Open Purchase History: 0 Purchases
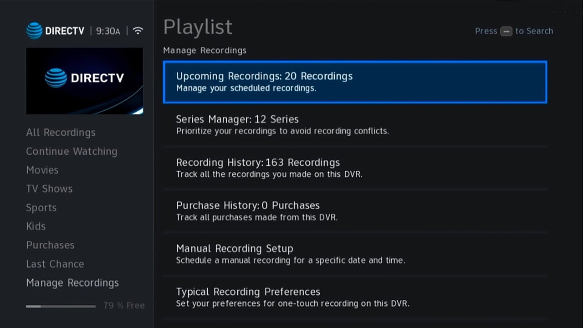The width and height of the screenshot is (583, 328). coord(355,211)
